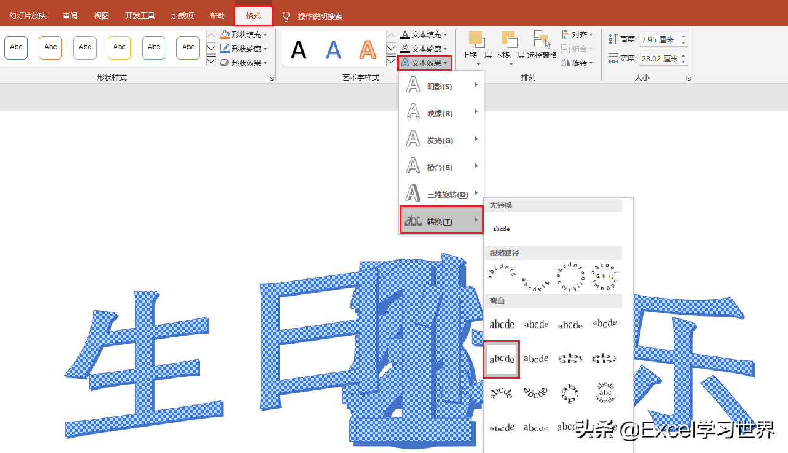Click the 上移一层 bring forward icon
Screen dimensions: 788x453
click(x=476, y=39)
